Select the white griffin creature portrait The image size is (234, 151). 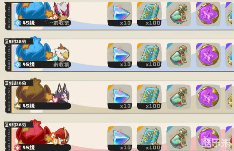pyautogui.click(x=61, y=53)
